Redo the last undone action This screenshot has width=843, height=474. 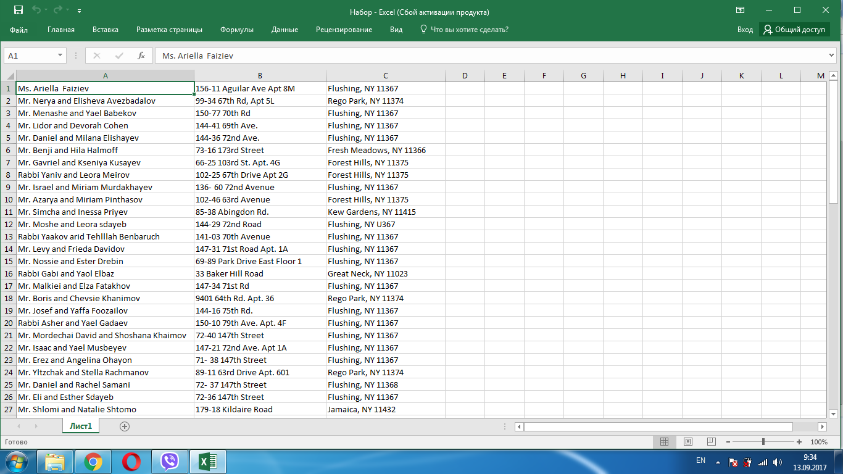(x=58, y=10)
